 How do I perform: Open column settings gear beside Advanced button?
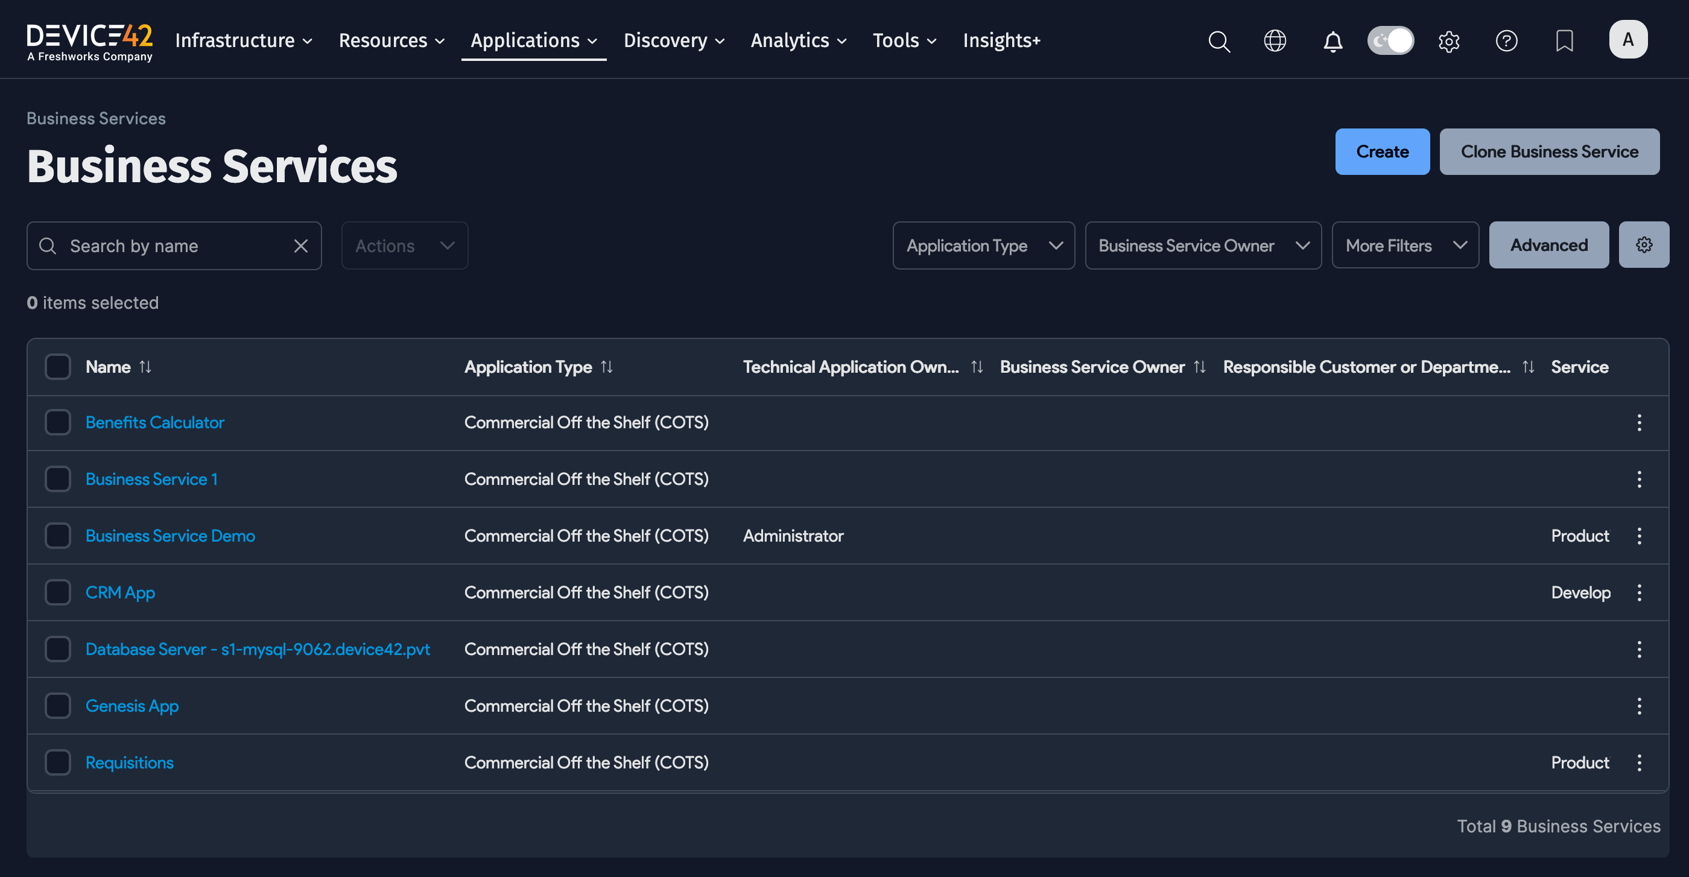click(1644, 244)
